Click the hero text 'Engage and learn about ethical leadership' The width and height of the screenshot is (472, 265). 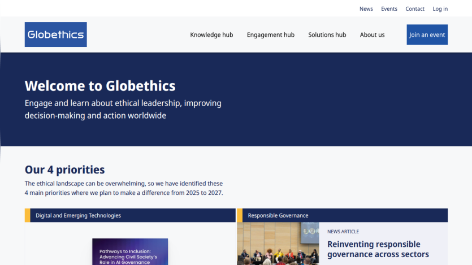[x=123, y=109]
